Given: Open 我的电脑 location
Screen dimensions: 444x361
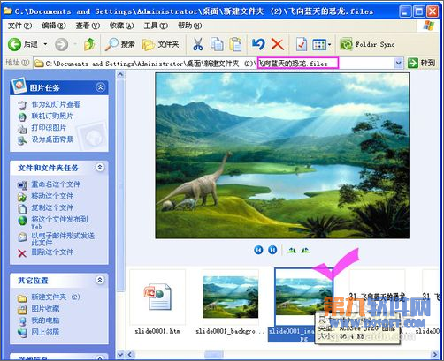Looking at the screenshot, I should point(45,320).
